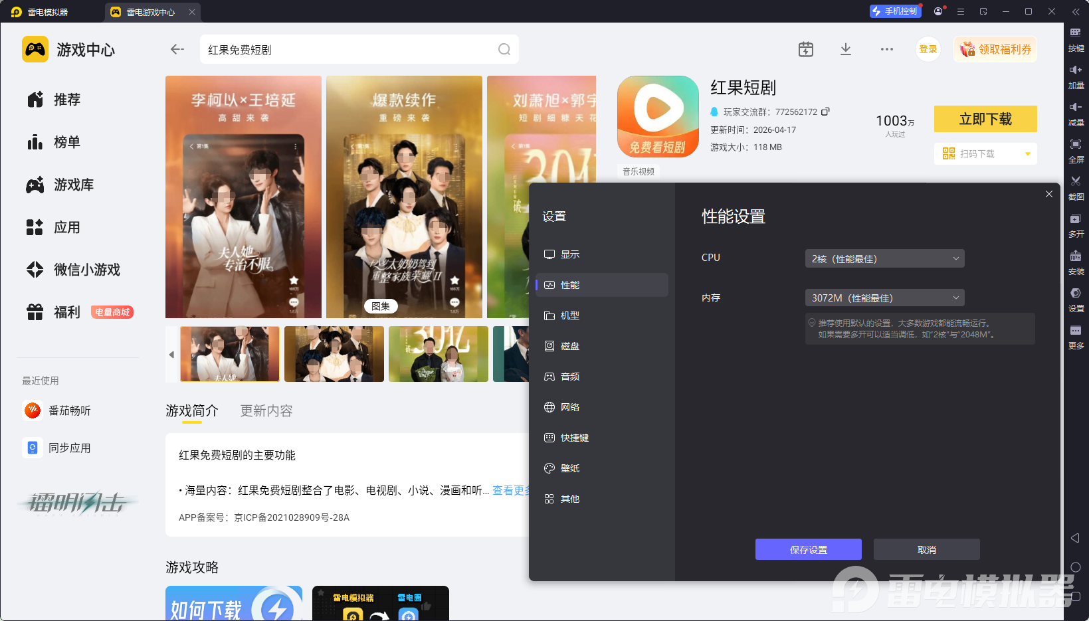The width and height of the screenshot is (1089, 621).
Task: Click the 手机控制 phone control button
Action: coord(895,11)
